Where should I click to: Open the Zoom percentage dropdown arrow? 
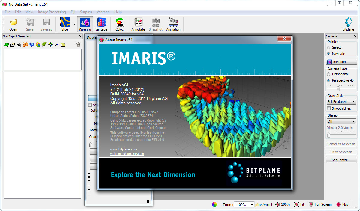point(252,205)
